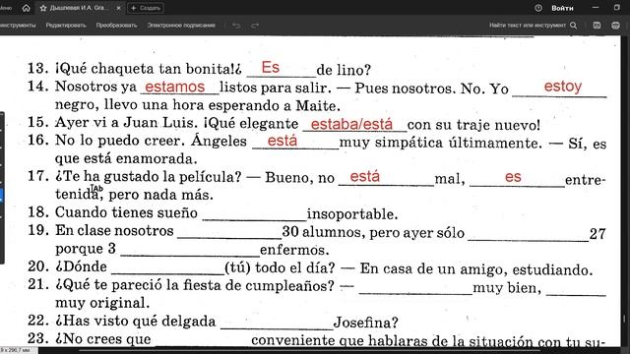Select the red "estamos" annotation in sentence 14

(175, 87)
